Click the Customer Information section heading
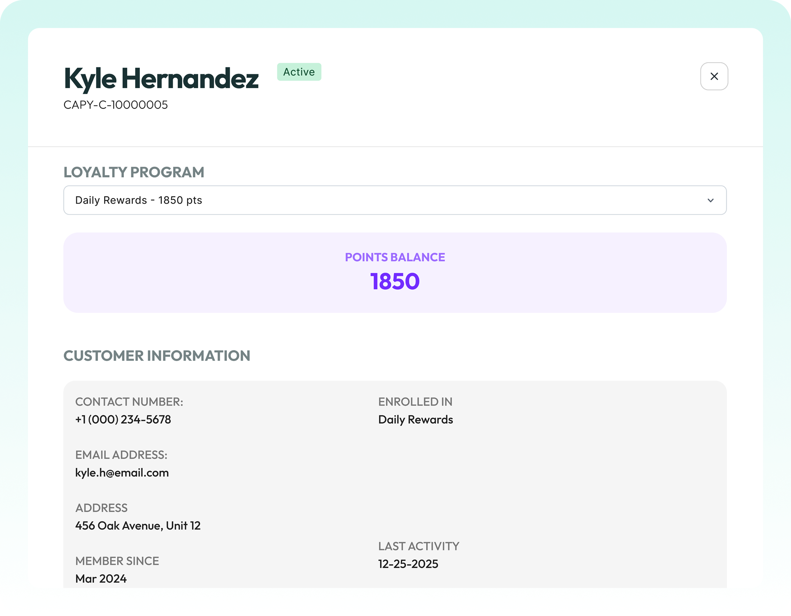791x616 pixels. [157, 356]
